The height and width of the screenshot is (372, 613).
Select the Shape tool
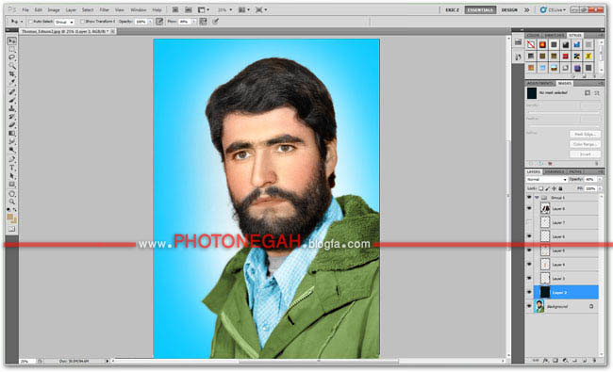12,185
